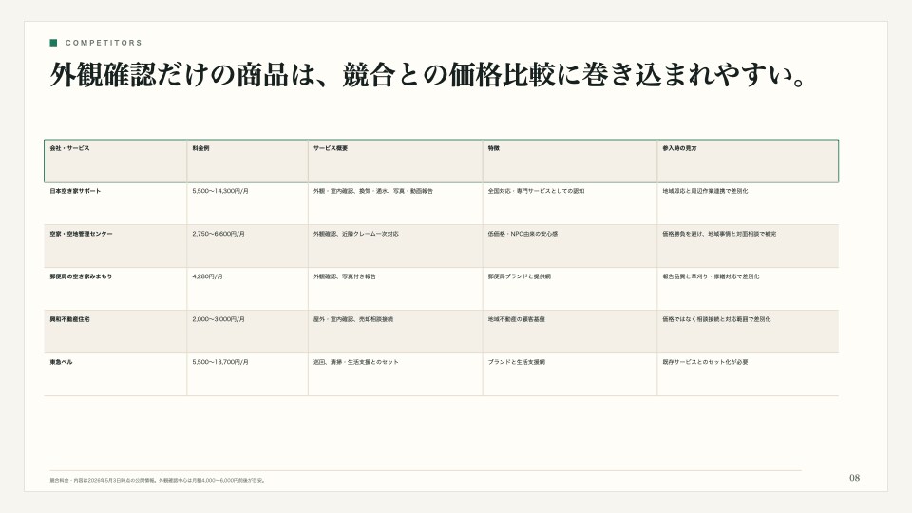Click the page number 08
The width and height of the screenshot is (912, 513).
[x=854, y=478]
